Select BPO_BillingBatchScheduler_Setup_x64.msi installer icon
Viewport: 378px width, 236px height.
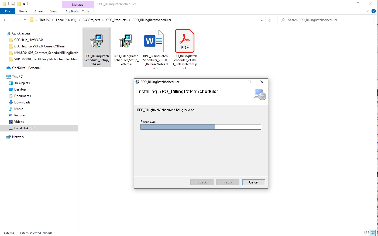[x=97, y=41]
